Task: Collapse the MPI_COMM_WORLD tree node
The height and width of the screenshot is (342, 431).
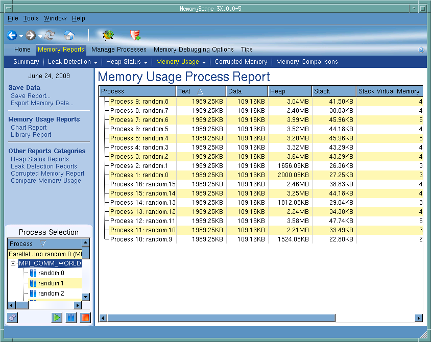Action: 14,264
